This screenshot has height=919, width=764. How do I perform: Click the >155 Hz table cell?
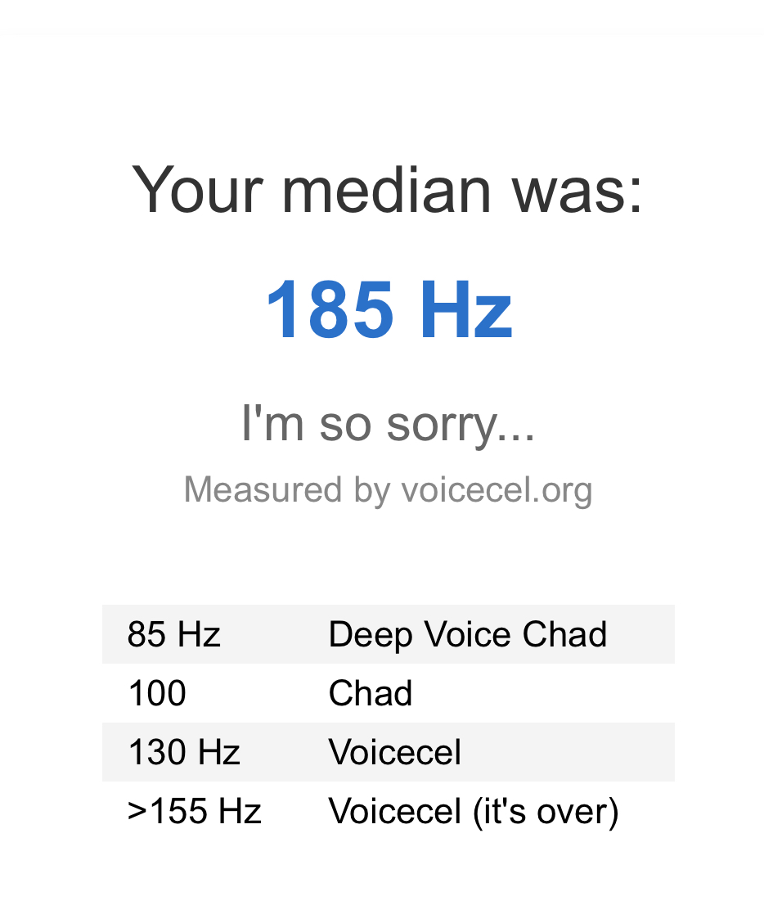pyautogui.click(x=195, y=811)
